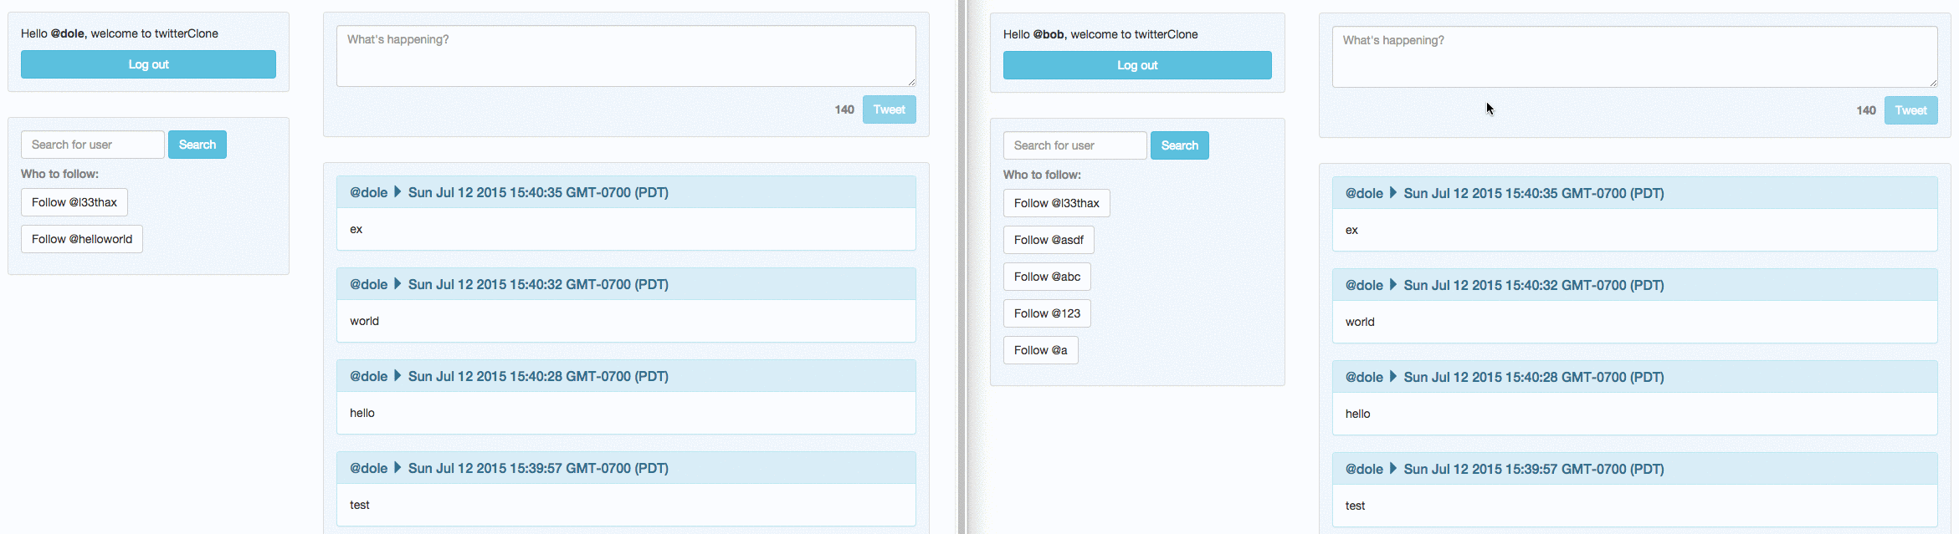Follow @abc in the bob window
This screenshot has width=1959, height=534.
1047,277
